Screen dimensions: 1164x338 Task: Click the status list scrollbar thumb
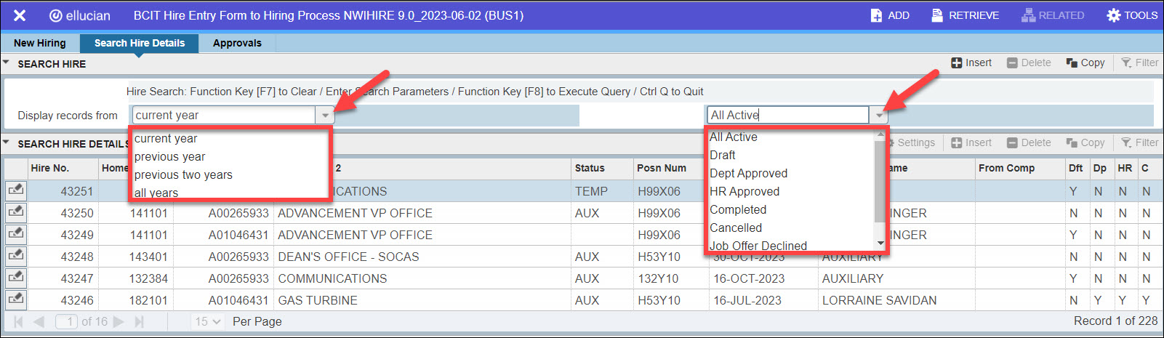coord(880,180)
